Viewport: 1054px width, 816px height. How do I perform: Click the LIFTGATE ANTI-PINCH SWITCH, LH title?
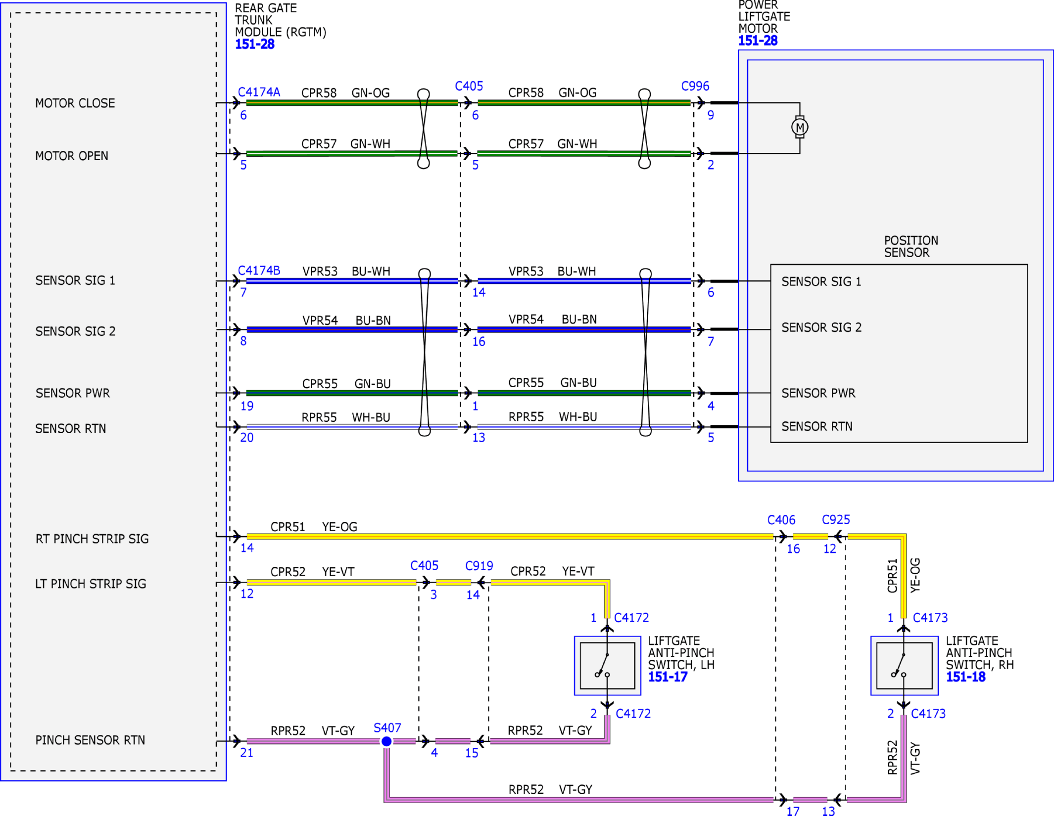681,653
